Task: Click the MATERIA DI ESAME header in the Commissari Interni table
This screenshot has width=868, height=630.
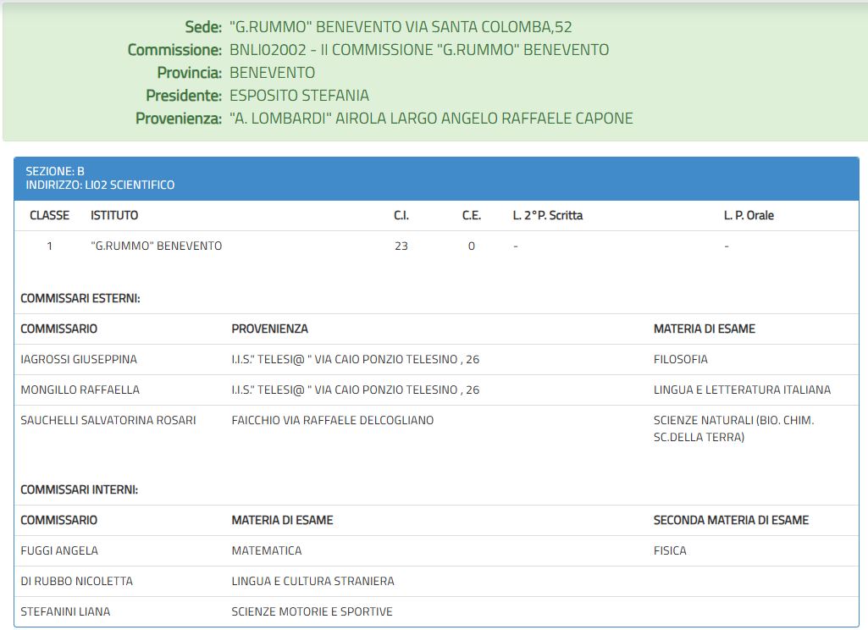Action: coord(282,521)
